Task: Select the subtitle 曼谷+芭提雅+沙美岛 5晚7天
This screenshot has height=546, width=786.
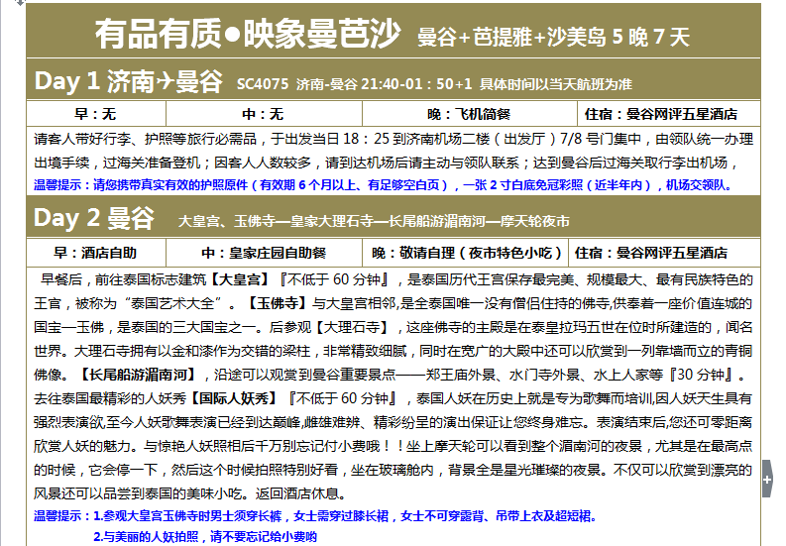Action: [553, 38]
